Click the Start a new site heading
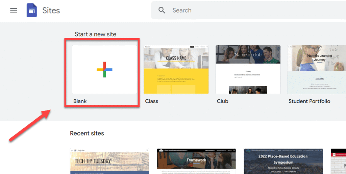346x174 pixels. pos(95,34)
